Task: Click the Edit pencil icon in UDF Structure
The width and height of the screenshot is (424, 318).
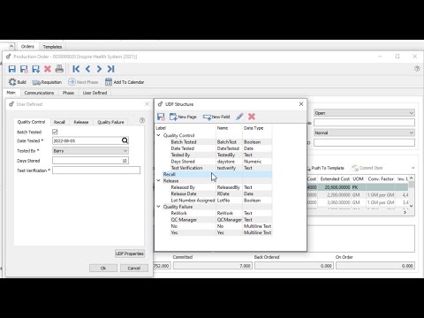Action: 239,117
